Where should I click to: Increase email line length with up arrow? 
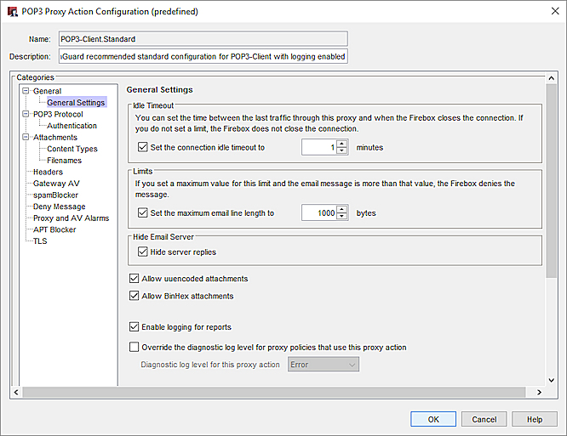point(341,209)
